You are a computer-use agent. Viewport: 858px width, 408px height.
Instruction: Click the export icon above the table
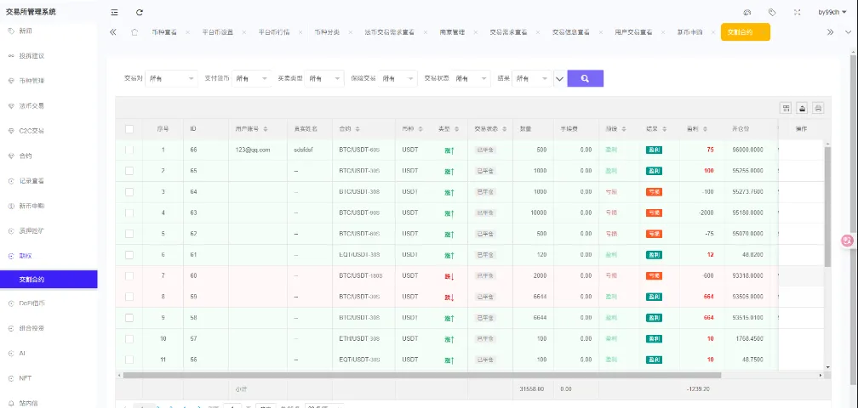click(x=803, y=108)
